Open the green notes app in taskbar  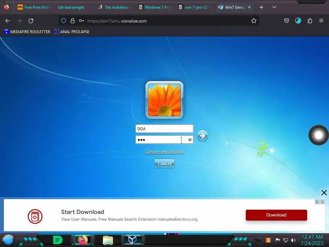(58, 240)
